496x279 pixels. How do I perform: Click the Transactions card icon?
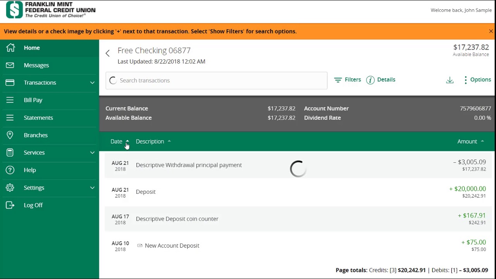point(10,83)
